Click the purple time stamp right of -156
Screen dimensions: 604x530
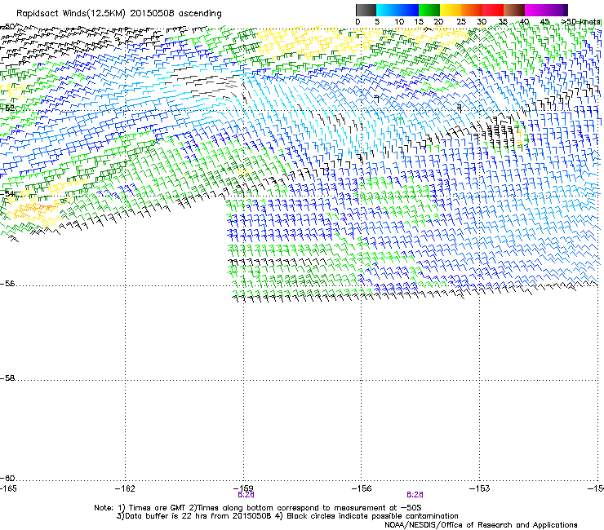pyautogui.click(x=415, y=495)
